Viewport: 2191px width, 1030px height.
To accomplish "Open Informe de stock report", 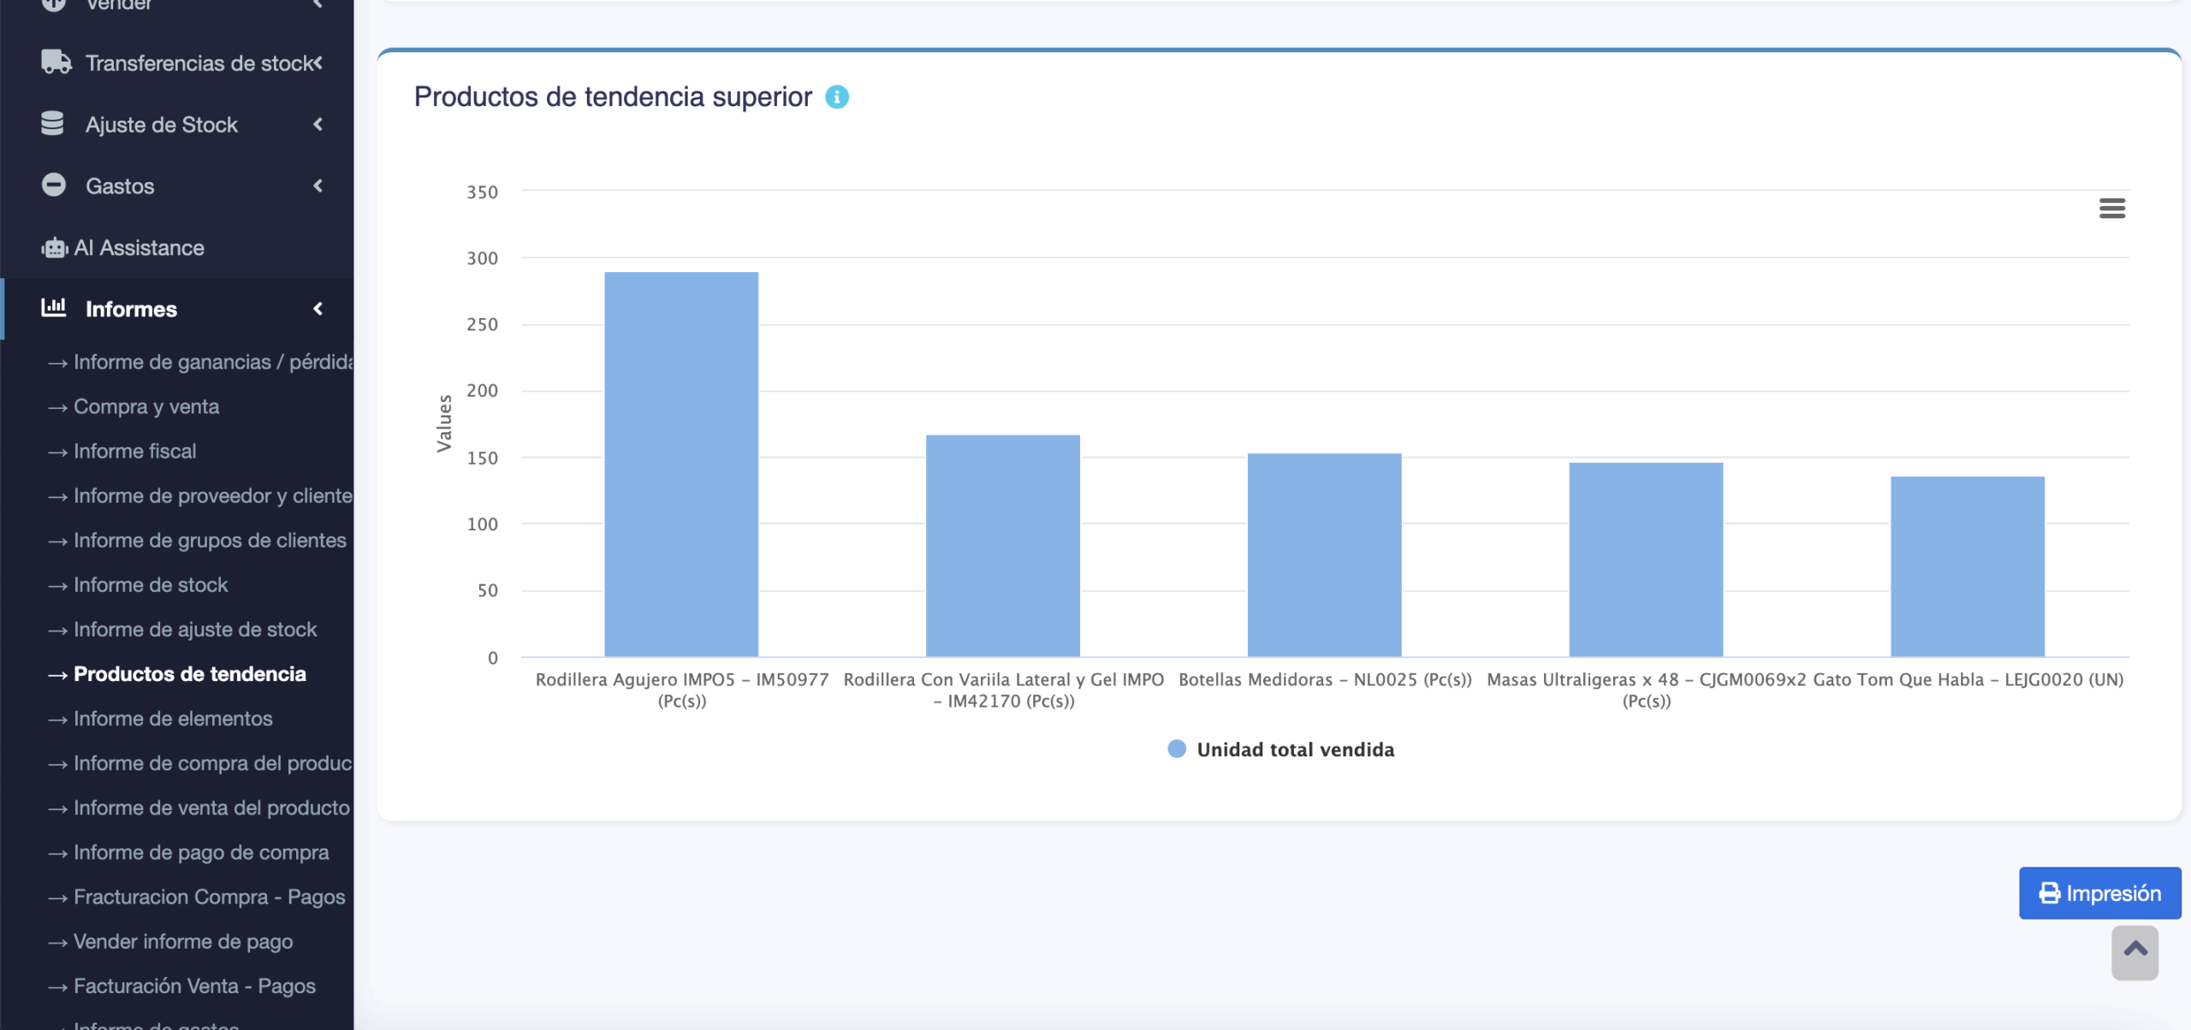I will pyautogui.click(x=151, y=585).
